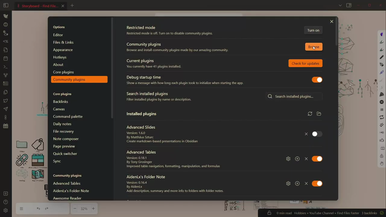
Task: Click the paper plane icon in ribbon
Action: pyautogui.click(x=6, y=109)
